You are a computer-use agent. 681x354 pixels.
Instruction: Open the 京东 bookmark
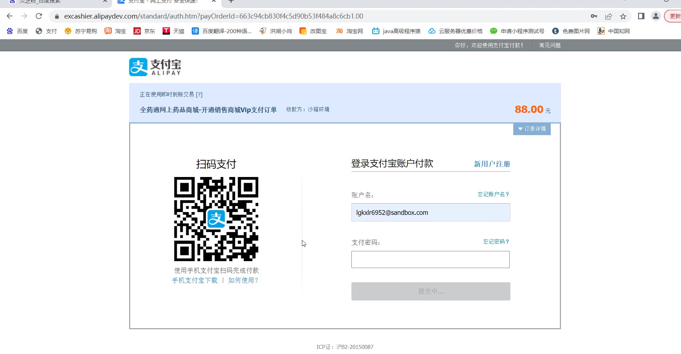coord(144,31)
